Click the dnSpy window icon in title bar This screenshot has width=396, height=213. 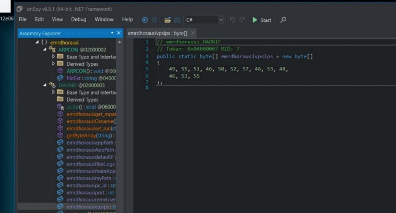coord(20,9)
